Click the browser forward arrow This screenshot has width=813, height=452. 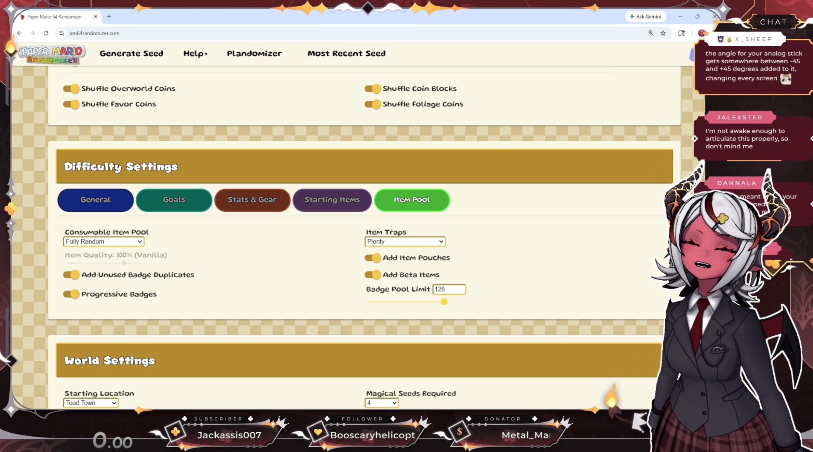(x=33, y=33)
